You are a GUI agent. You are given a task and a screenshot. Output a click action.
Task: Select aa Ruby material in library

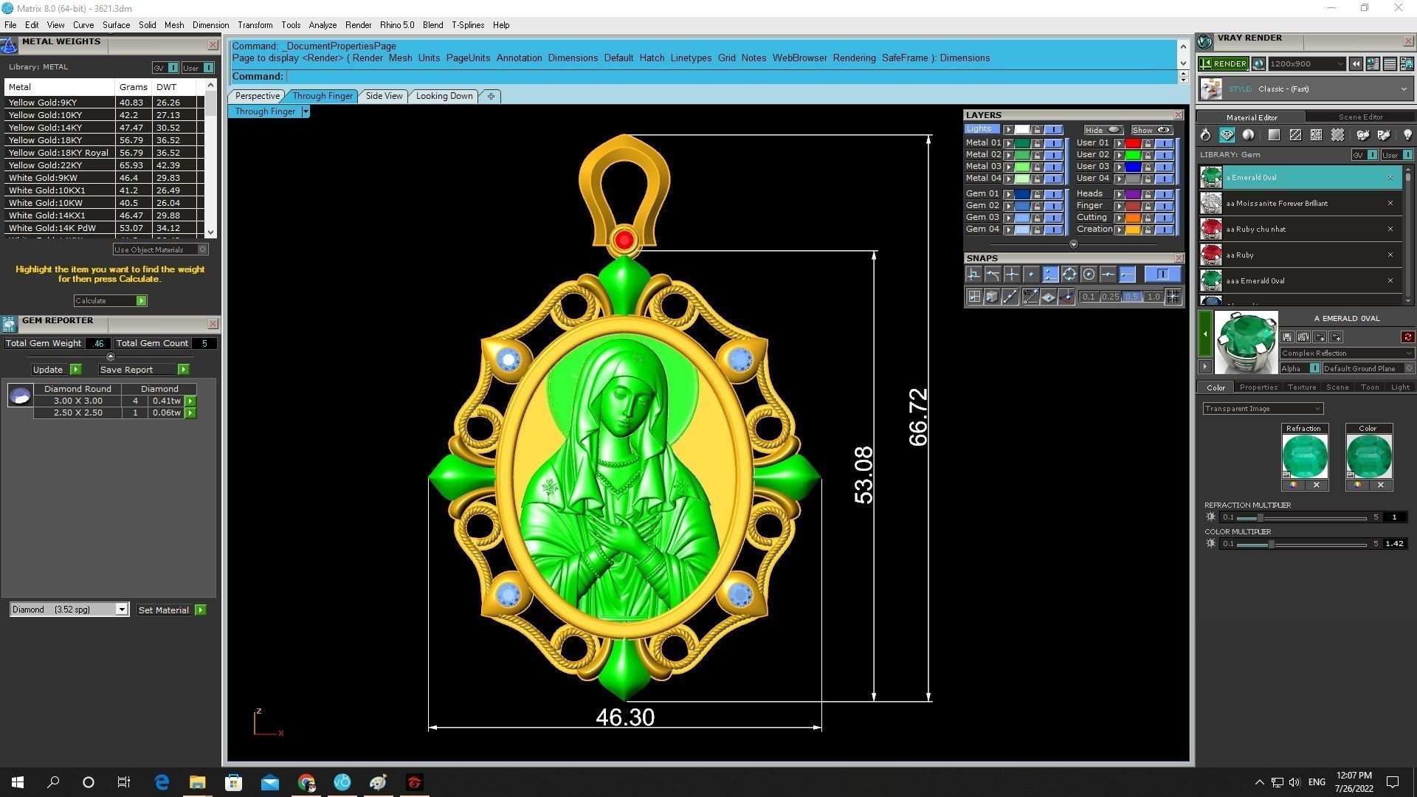(1300, 255)
